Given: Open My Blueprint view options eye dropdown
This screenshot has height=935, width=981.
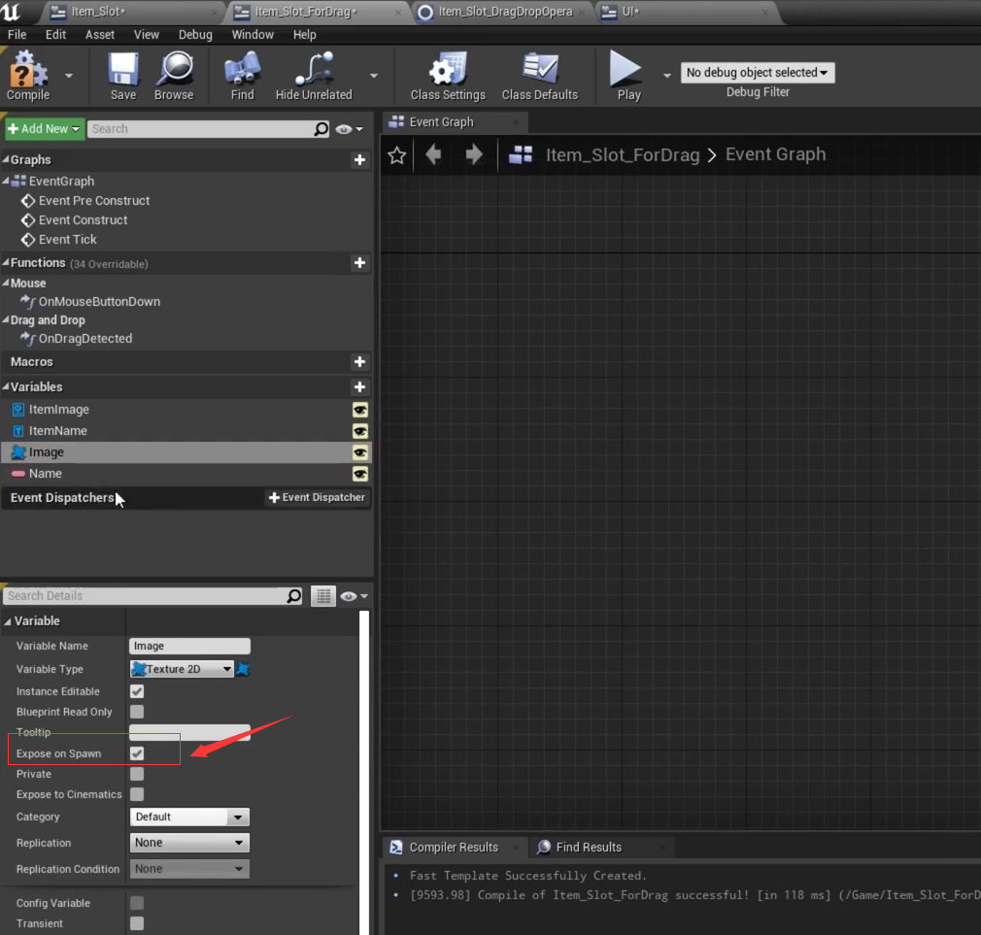Looking at the screenshot, I should (x=350, y=129).
